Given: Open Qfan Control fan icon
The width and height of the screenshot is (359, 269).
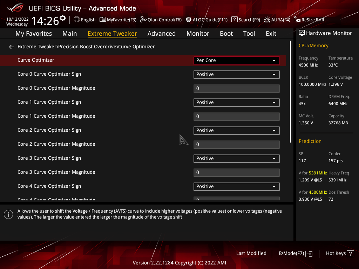Looking at the screenshot, I should point(143,20).
